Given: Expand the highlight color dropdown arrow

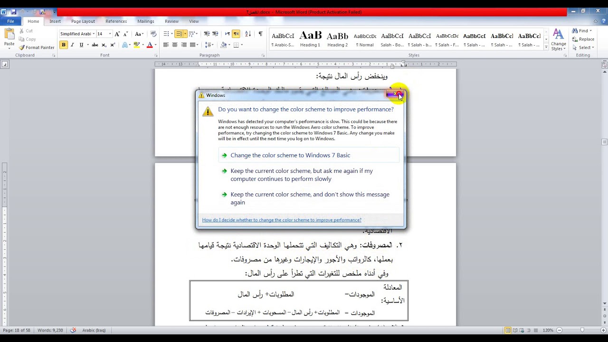Looking at the screenshot, I should 143,45.
